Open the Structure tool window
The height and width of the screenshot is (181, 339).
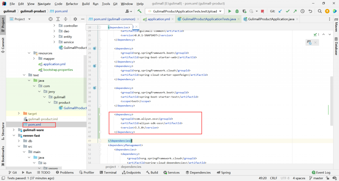click(3, 131)
